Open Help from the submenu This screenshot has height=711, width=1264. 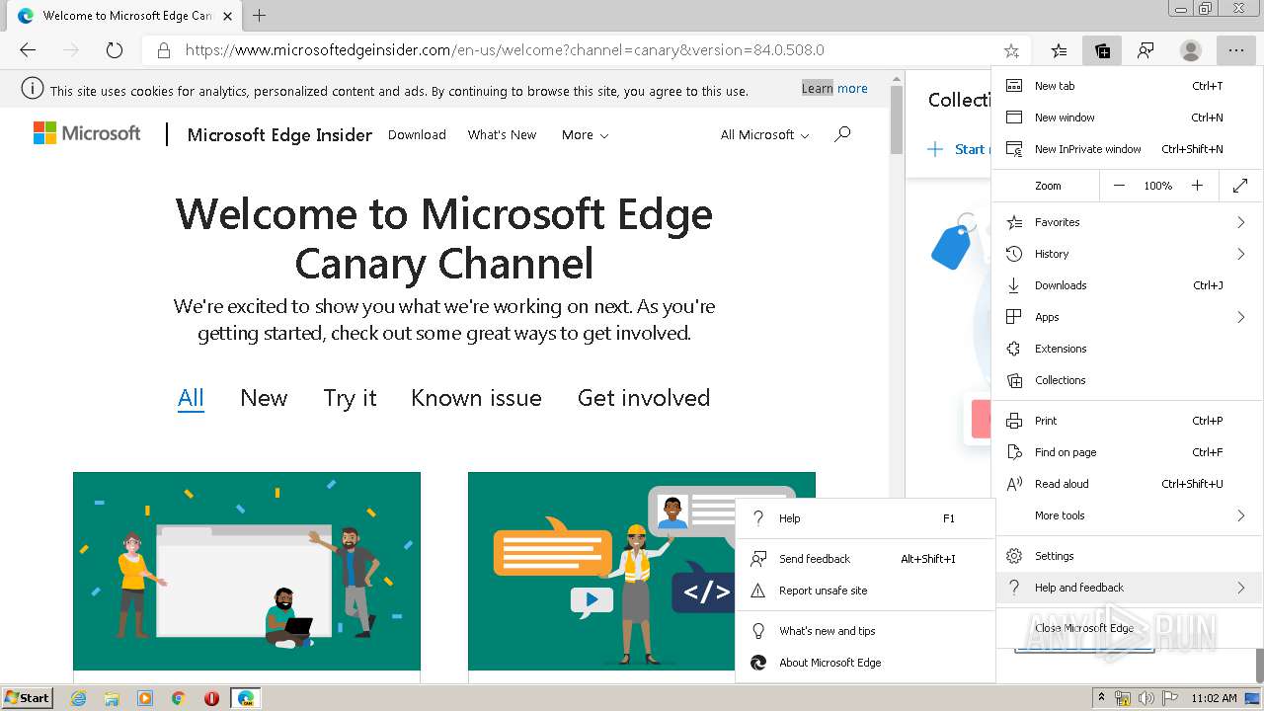[x=864, y=518]
